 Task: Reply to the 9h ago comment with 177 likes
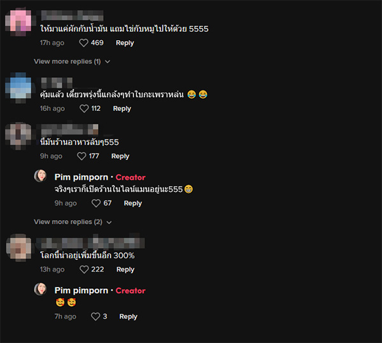coord(120,156)
